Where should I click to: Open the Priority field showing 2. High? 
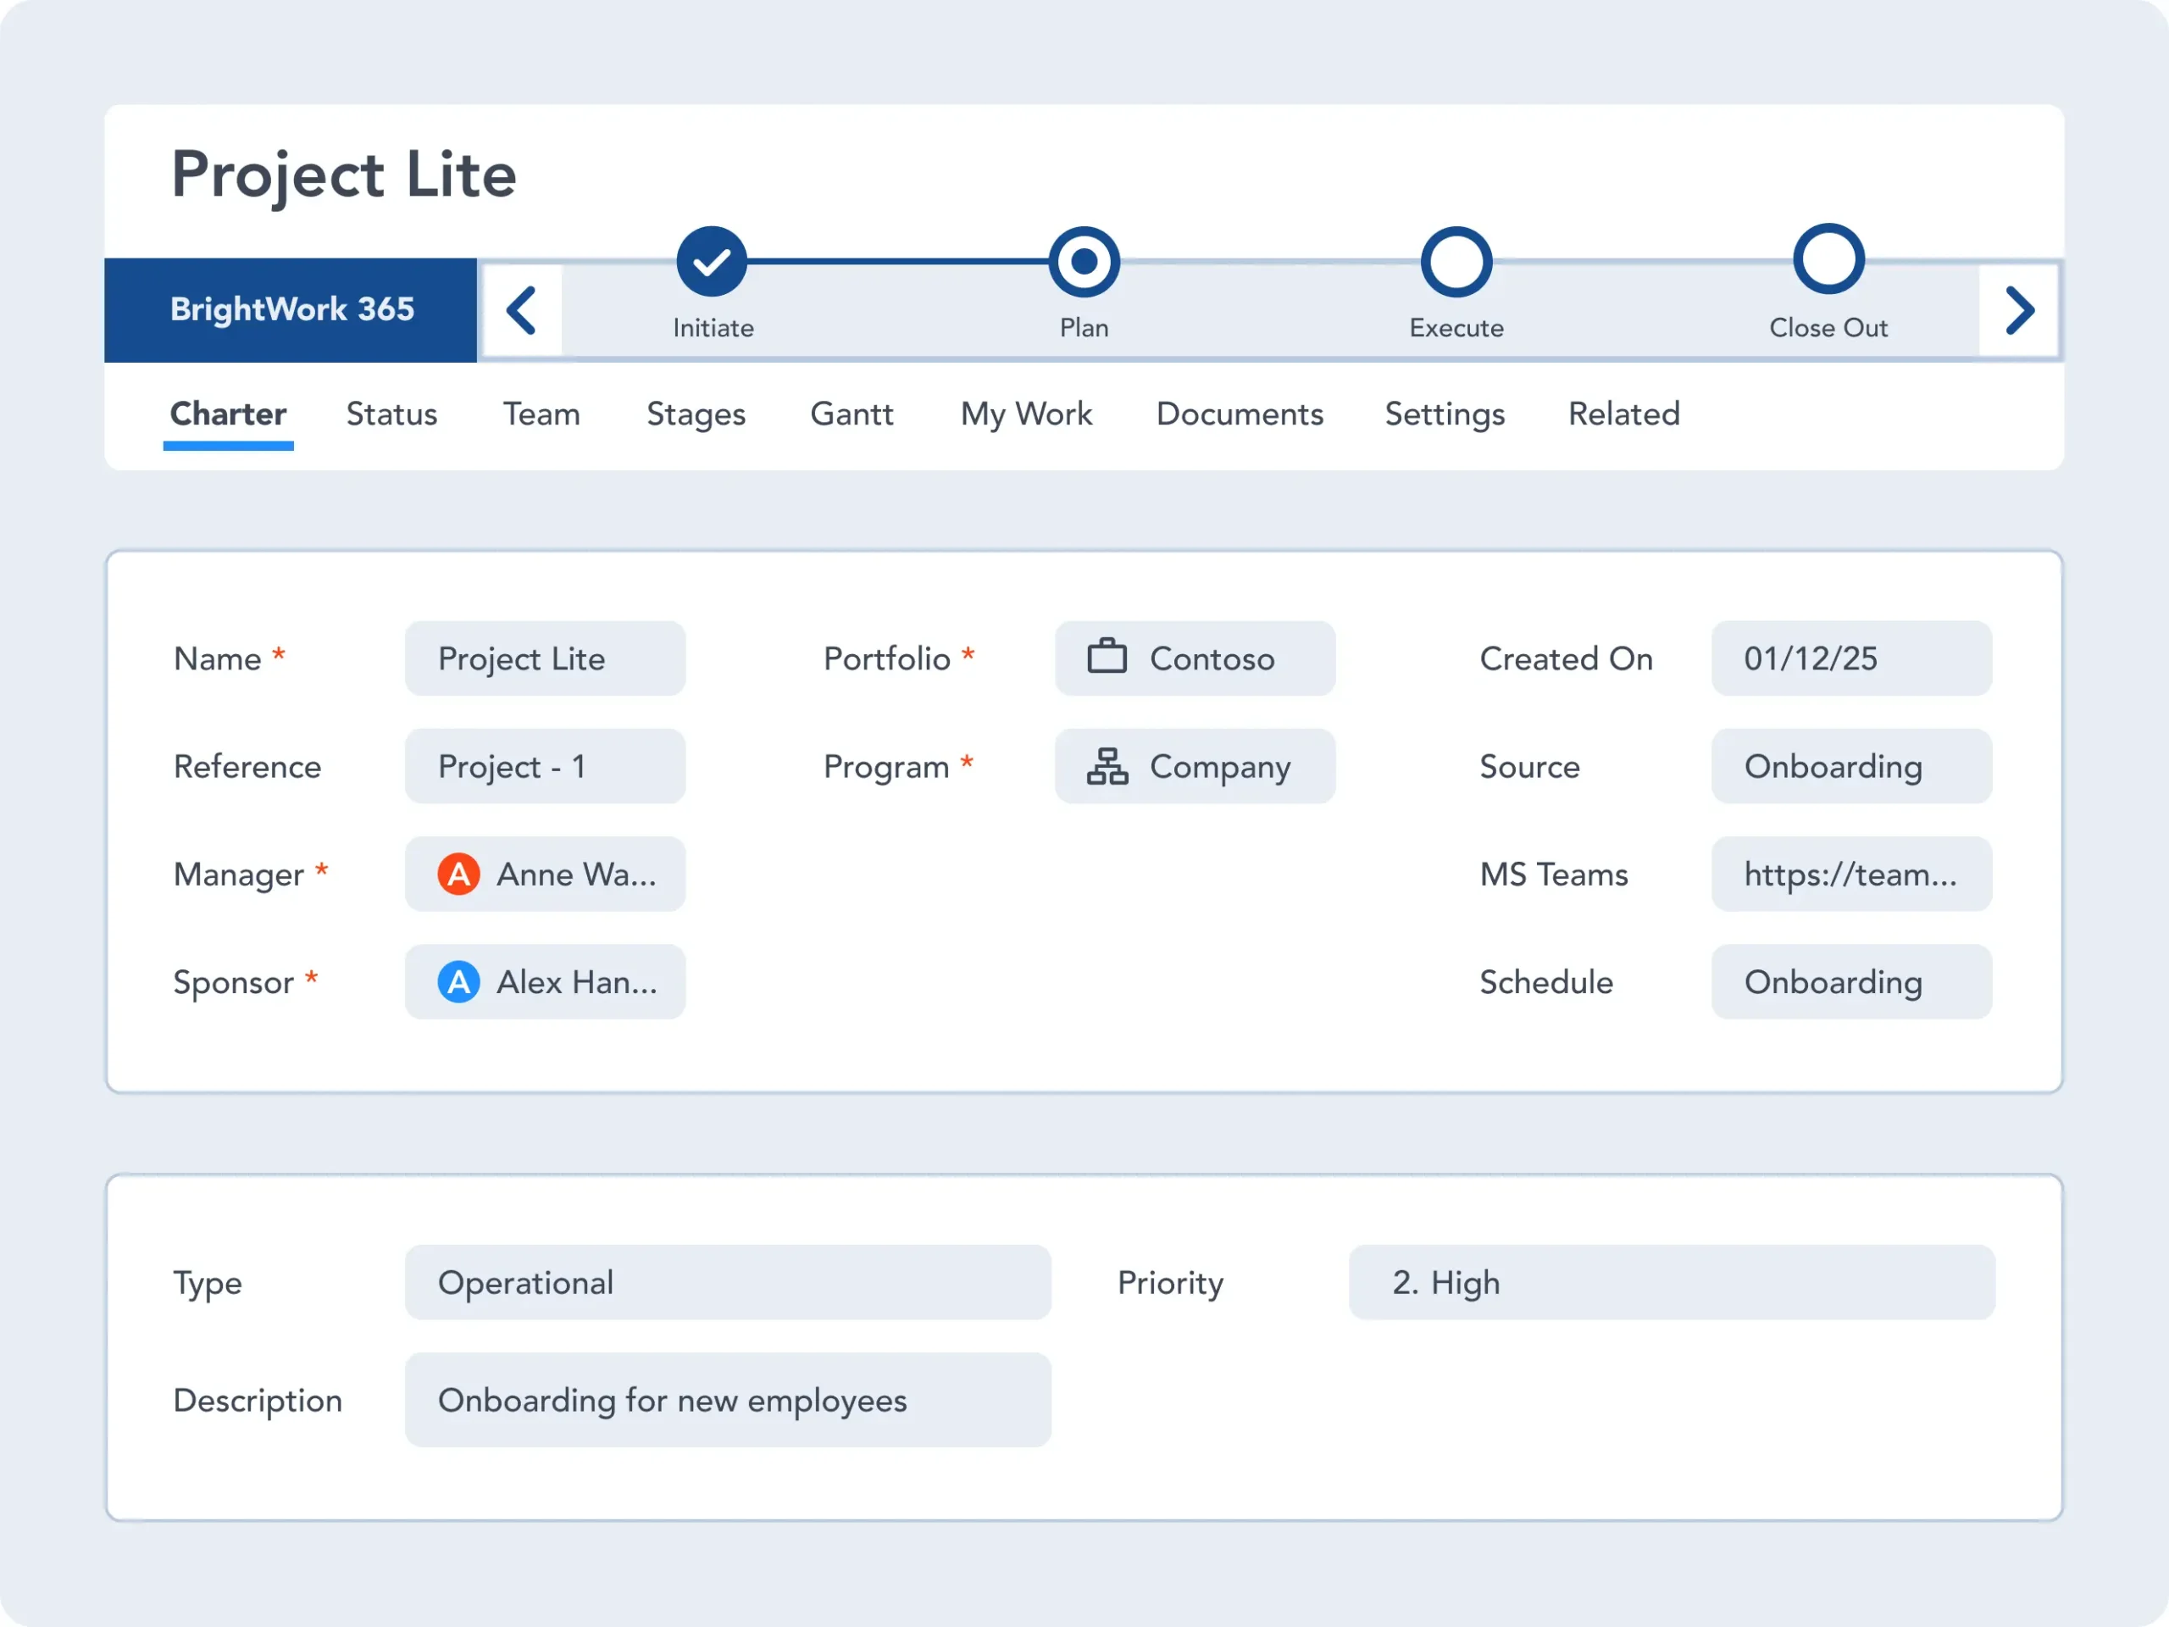tap(1671, 1283)
